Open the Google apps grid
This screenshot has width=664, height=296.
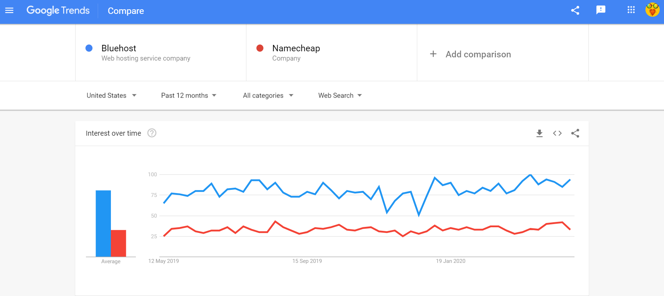631,10
